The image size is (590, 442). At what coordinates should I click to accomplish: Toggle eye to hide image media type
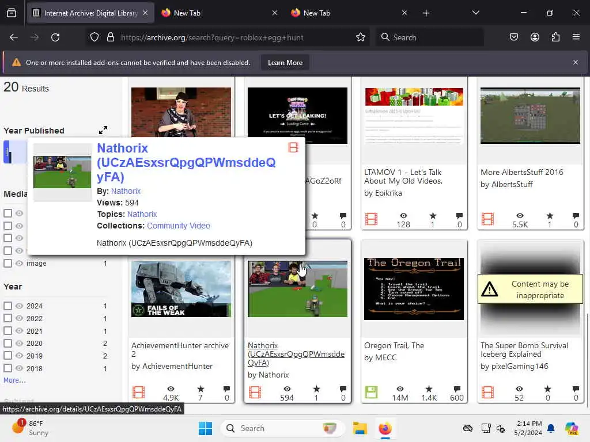(x=19, y=263)
